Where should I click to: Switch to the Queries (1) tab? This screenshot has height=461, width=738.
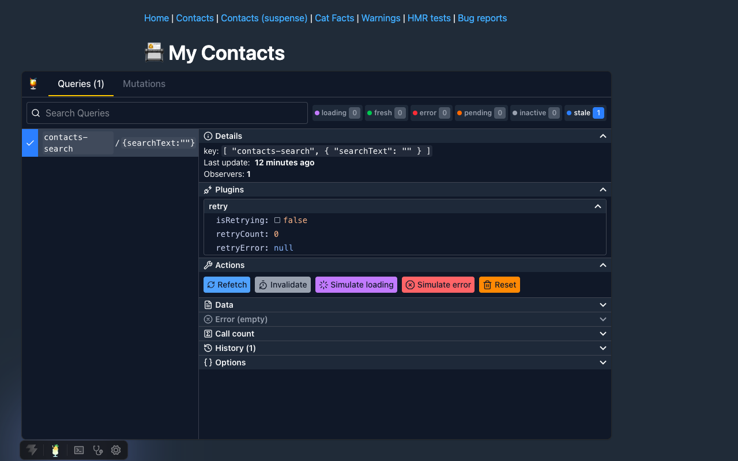pyautogui.click(x=81, y=84)
